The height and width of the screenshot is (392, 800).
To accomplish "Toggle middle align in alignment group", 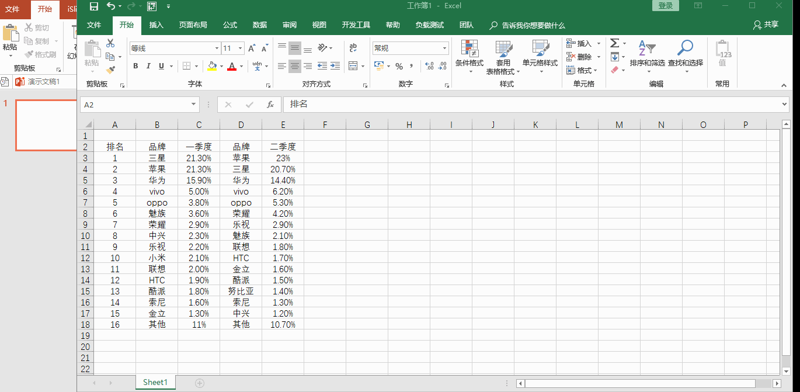I will click(x=295, y=48).
